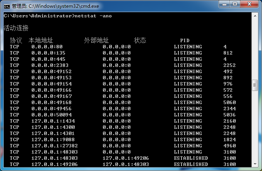
Task: Maximize the command prompt window
Action: (235, 4)
